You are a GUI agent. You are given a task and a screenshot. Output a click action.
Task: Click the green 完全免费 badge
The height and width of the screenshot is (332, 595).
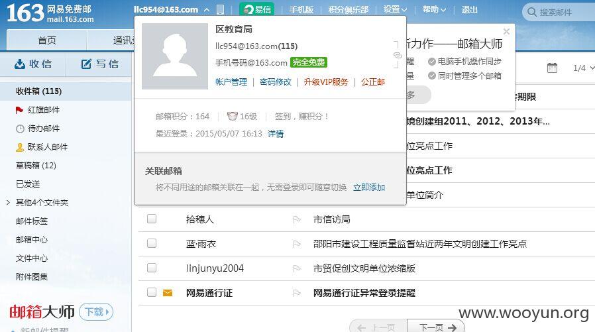point(309,62)
